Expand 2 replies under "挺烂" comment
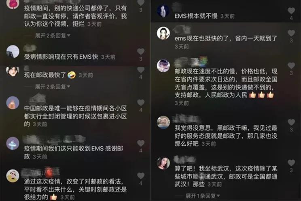 [53, 36]
